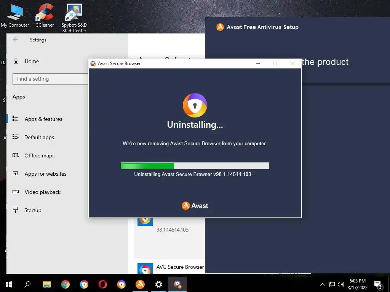Open Avast Secure Browser taskbar icon

pyautogui.click(x=121, y=284)
